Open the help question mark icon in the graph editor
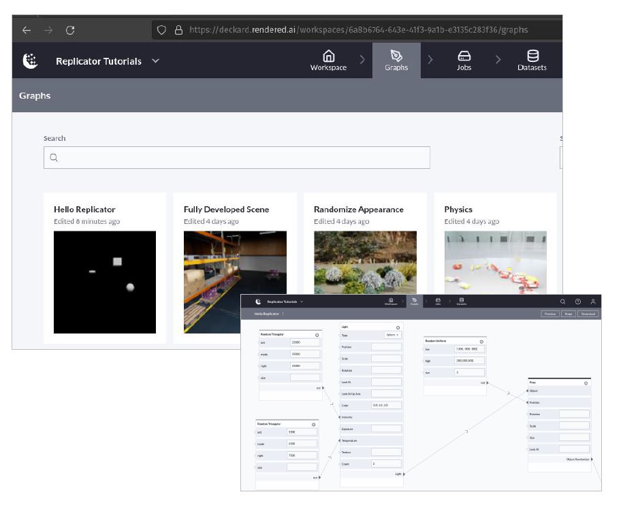The width and height of the screenshot is (623, 505). pos(578,302)
